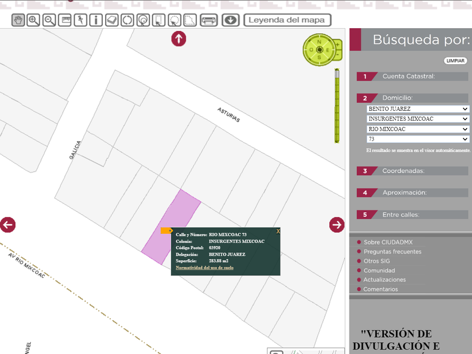
Task: Click the AV RIO MIXCOAC street label
Action: (x=26, y=265)
